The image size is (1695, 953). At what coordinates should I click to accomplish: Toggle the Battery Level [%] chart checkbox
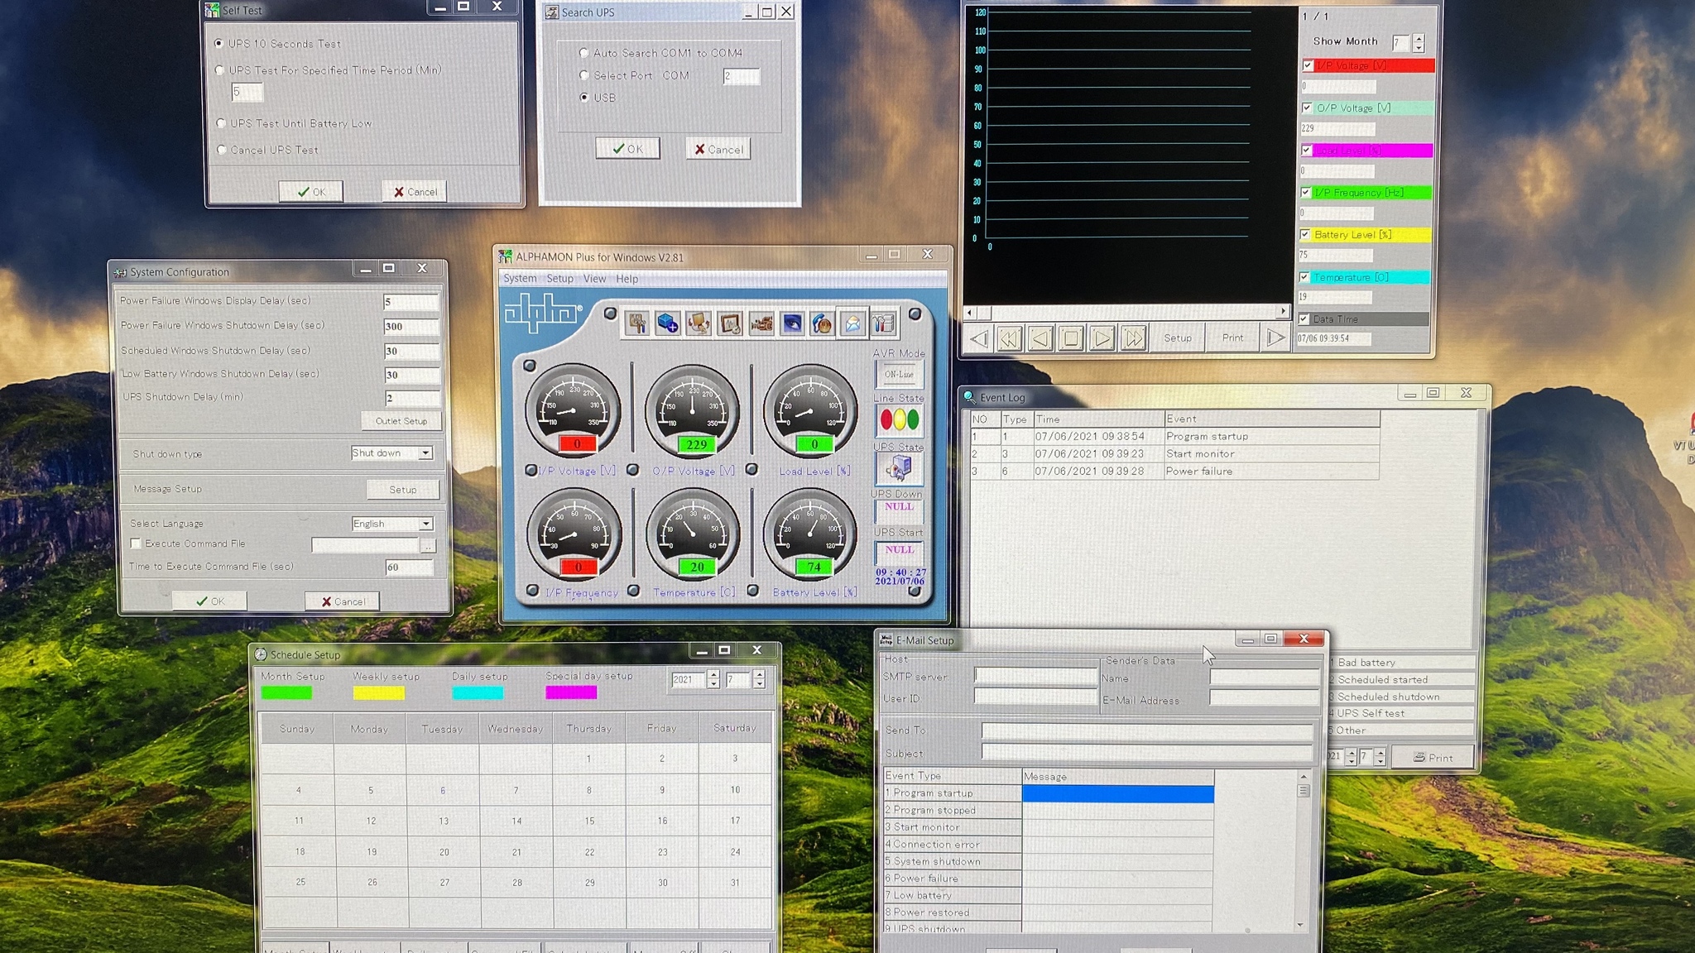1305,234
